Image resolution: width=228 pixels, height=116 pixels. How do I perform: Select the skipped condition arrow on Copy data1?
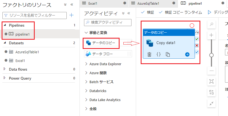197,33
